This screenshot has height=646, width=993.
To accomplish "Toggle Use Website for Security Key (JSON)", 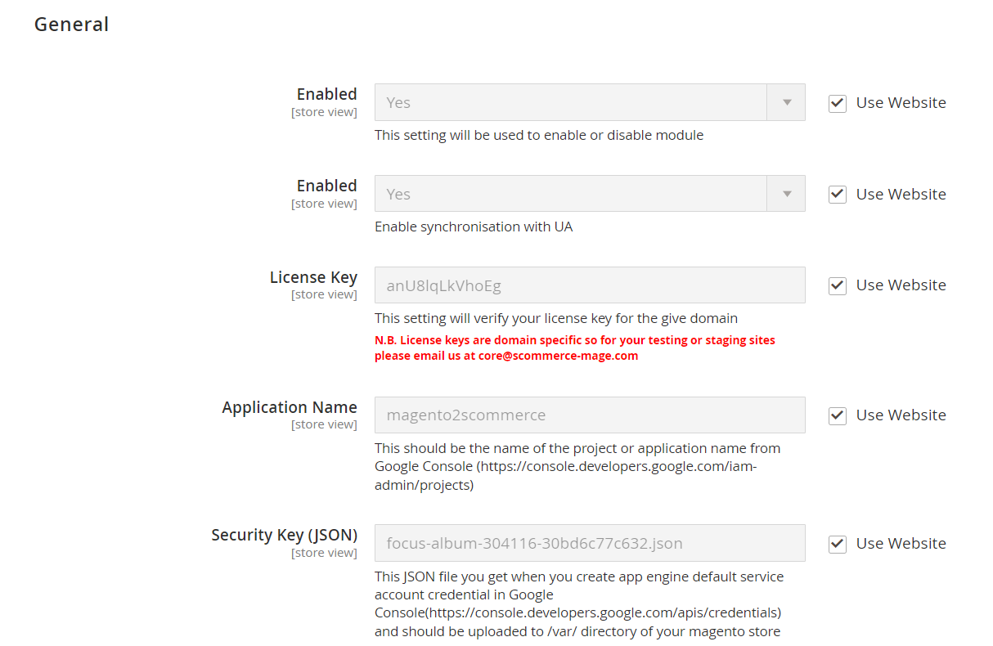I will click(838, 544).
